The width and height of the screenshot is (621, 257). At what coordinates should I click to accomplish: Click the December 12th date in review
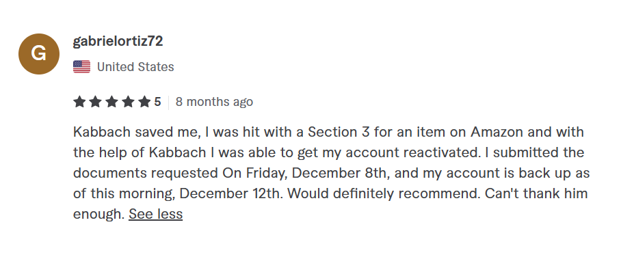tap(231, 193)
